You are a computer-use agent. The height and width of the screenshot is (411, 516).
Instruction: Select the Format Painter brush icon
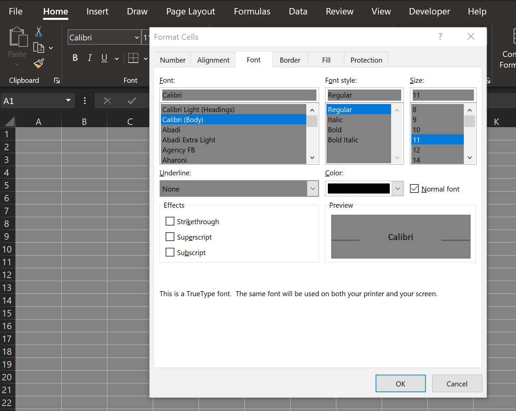click(39, 63)
